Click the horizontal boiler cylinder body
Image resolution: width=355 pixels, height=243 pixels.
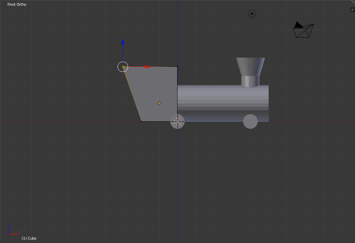pyautogui.click(x=223, y=103)
